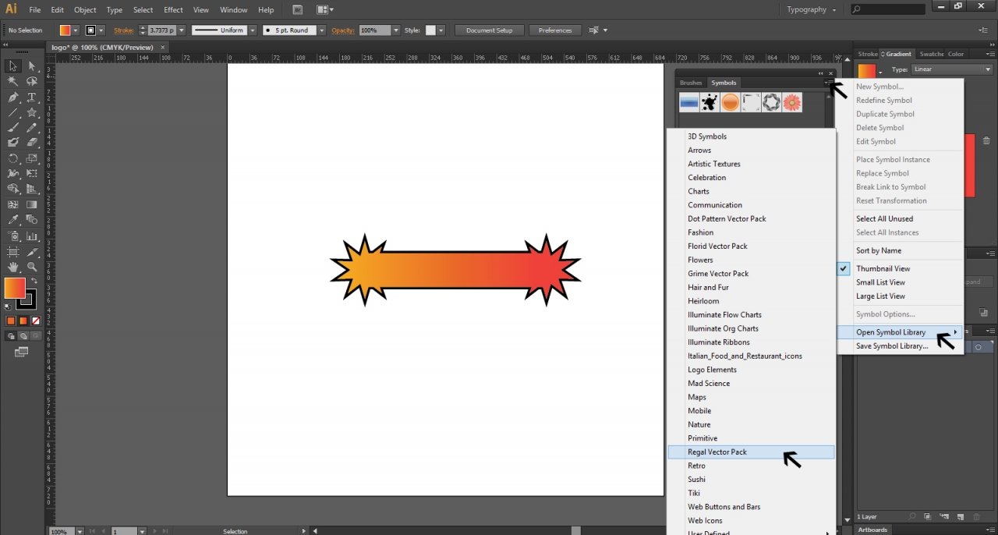Select the Blob Brush tool
The height and width of the screenshot is (535, 998).
pyautogui.click(x=13, y=143)
